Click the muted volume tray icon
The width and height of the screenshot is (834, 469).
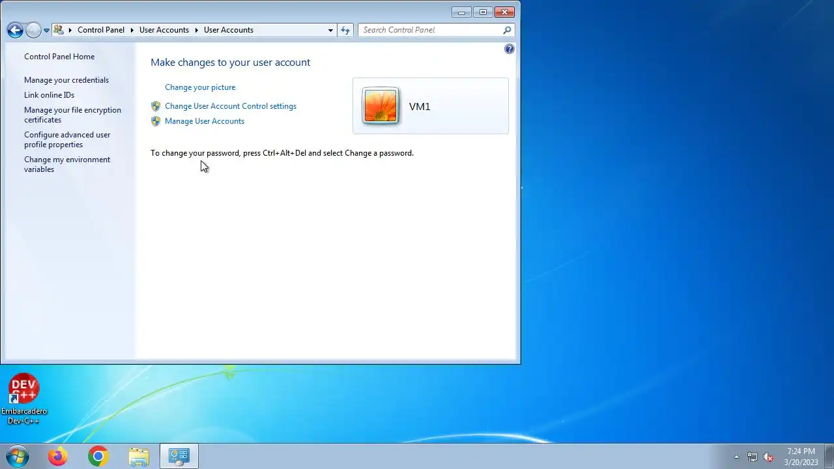[768, 457]
